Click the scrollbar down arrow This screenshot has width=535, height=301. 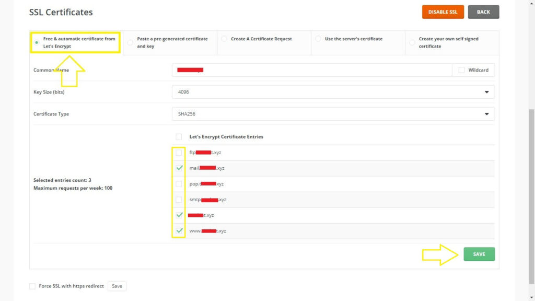point(531,297)
